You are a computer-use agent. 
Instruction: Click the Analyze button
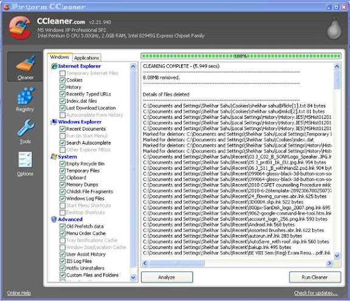pyautogui.click(x=166, y=277)
